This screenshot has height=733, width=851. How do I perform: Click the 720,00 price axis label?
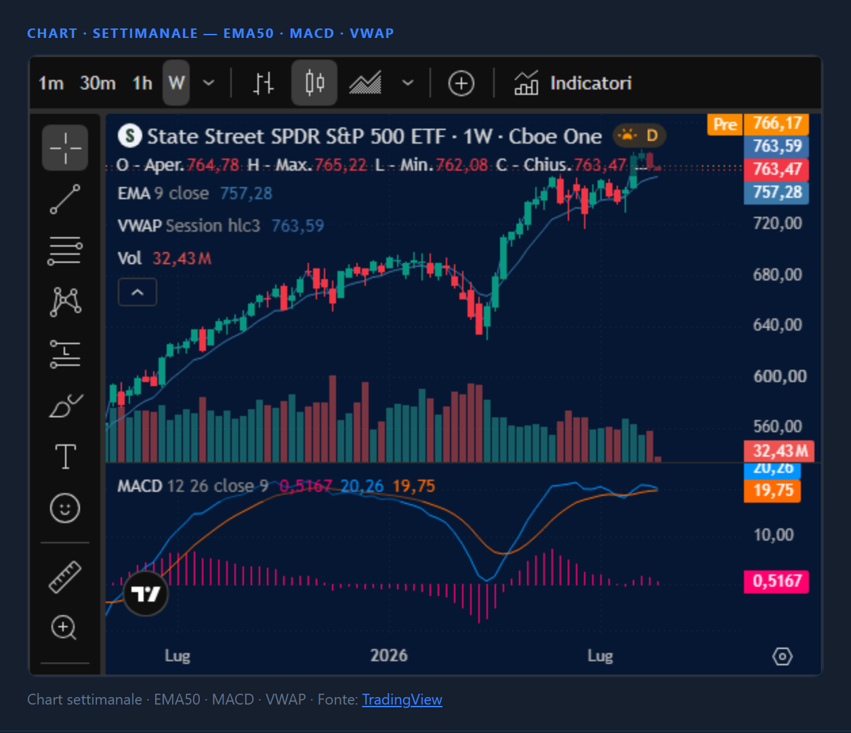pos(777,224)
